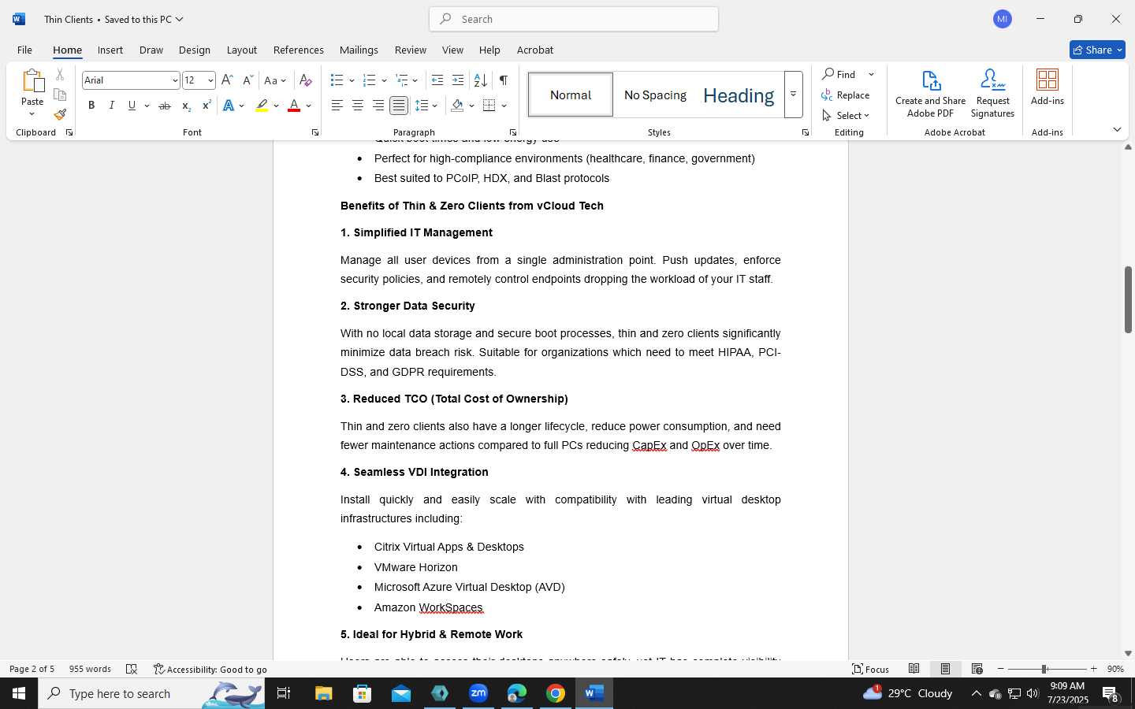
Task: Clear all formatting with the eraser icon
Action: pos(306,80)
